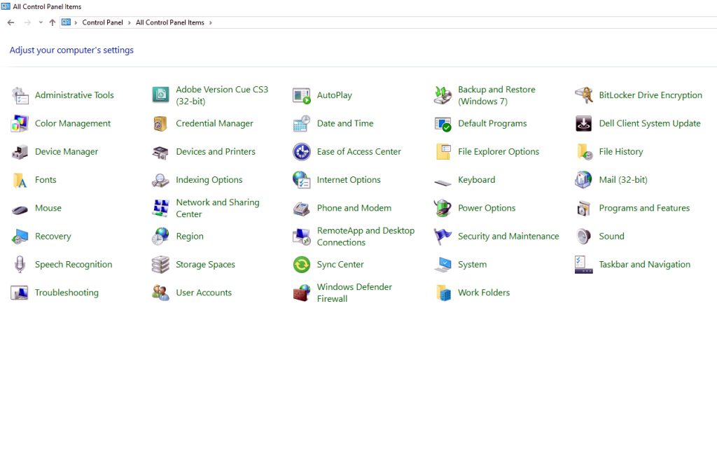
Task: Open the Taskbar and Navigation link
Action: pyautogui.click(x=645, y=264)
